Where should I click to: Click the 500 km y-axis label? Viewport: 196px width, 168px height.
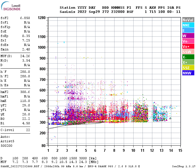tap(43, 101)
